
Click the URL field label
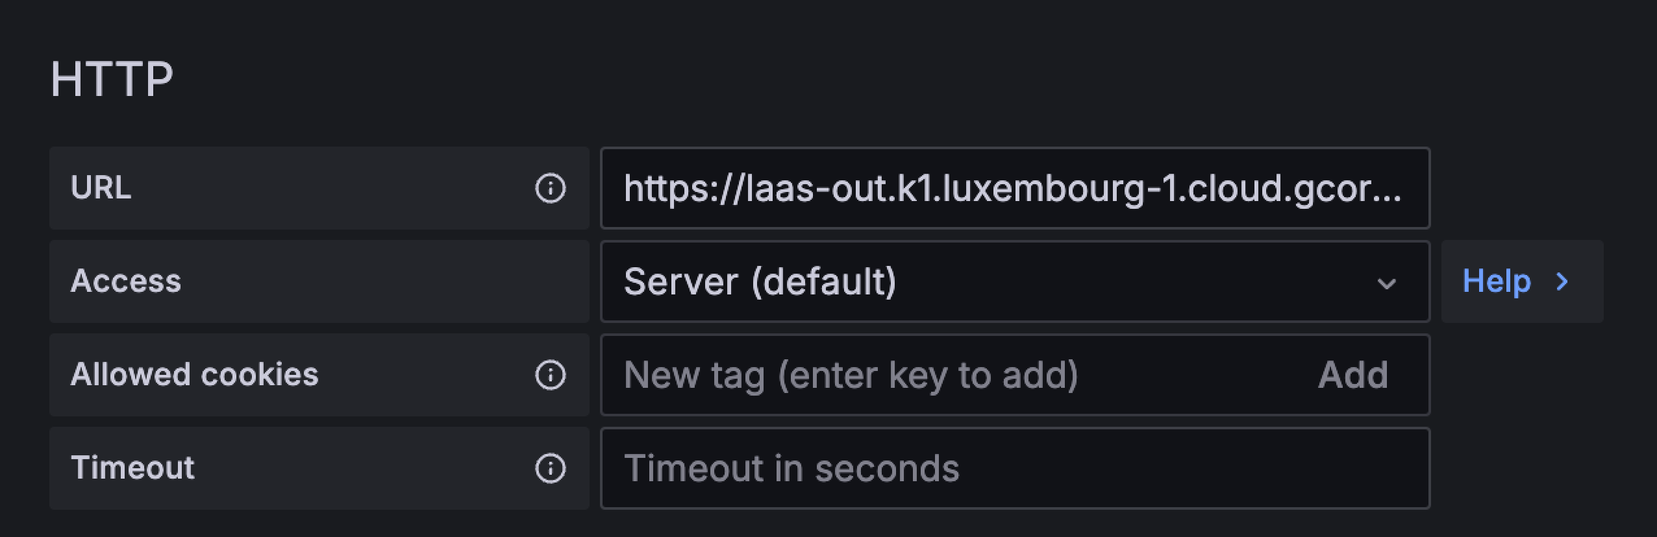click(101, 188)
